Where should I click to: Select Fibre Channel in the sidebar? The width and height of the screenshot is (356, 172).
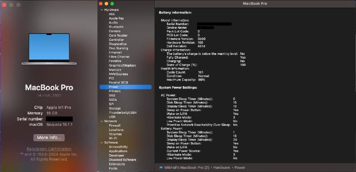pos(119,57)
